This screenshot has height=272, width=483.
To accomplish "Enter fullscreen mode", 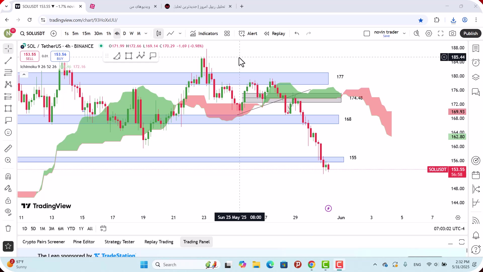I will click(x=441, y=33).
